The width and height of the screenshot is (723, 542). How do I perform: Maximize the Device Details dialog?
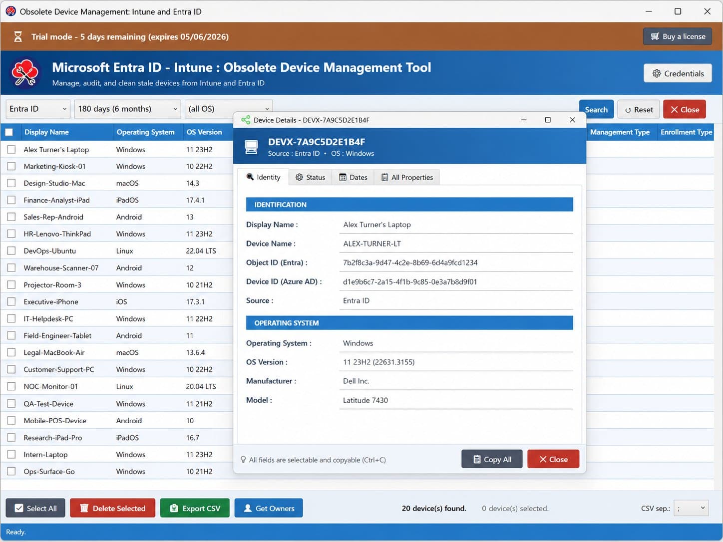[x=548, y=120]
